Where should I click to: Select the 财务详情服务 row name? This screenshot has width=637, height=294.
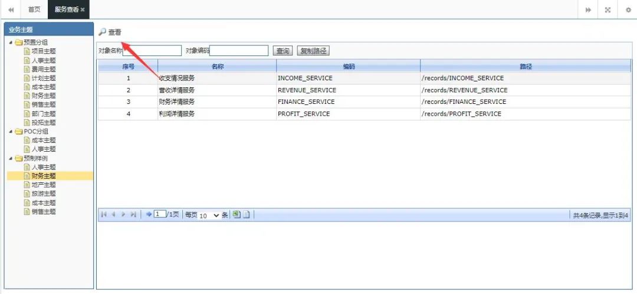[x=177, y=102]
